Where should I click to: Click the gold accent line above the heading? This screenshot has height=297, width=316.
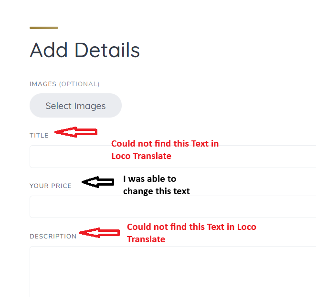(x=44, y=28)
